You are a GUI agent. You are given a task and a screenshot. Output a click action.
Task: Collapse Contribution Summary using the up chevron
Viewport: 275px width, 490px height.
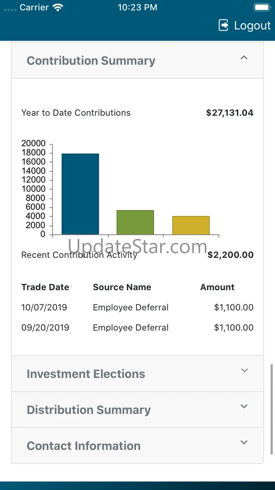[244, 58]
